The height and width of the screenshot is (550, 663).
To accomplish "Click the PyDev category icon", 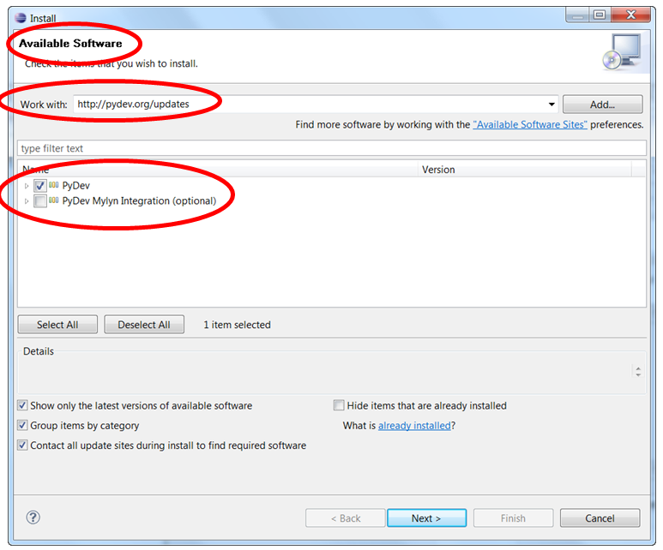I will 54,186.
